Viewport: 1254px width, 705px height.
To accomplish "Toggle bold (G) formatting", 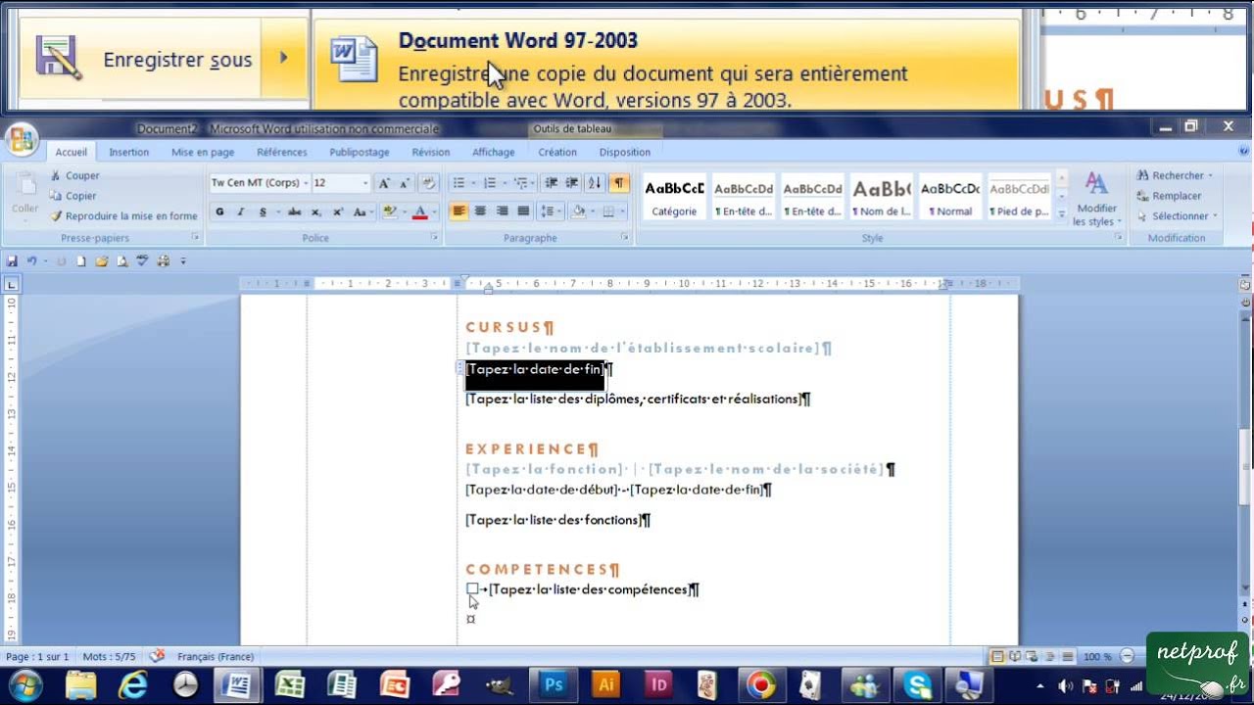I will (219, 211).
